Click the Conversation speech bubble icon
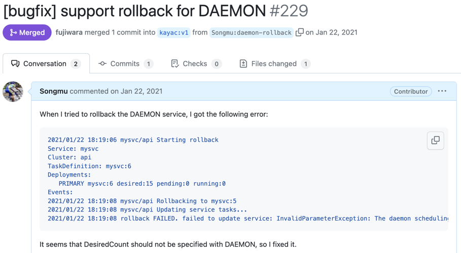The height and width of the screenshot is (253, 461). coord(15,64)
